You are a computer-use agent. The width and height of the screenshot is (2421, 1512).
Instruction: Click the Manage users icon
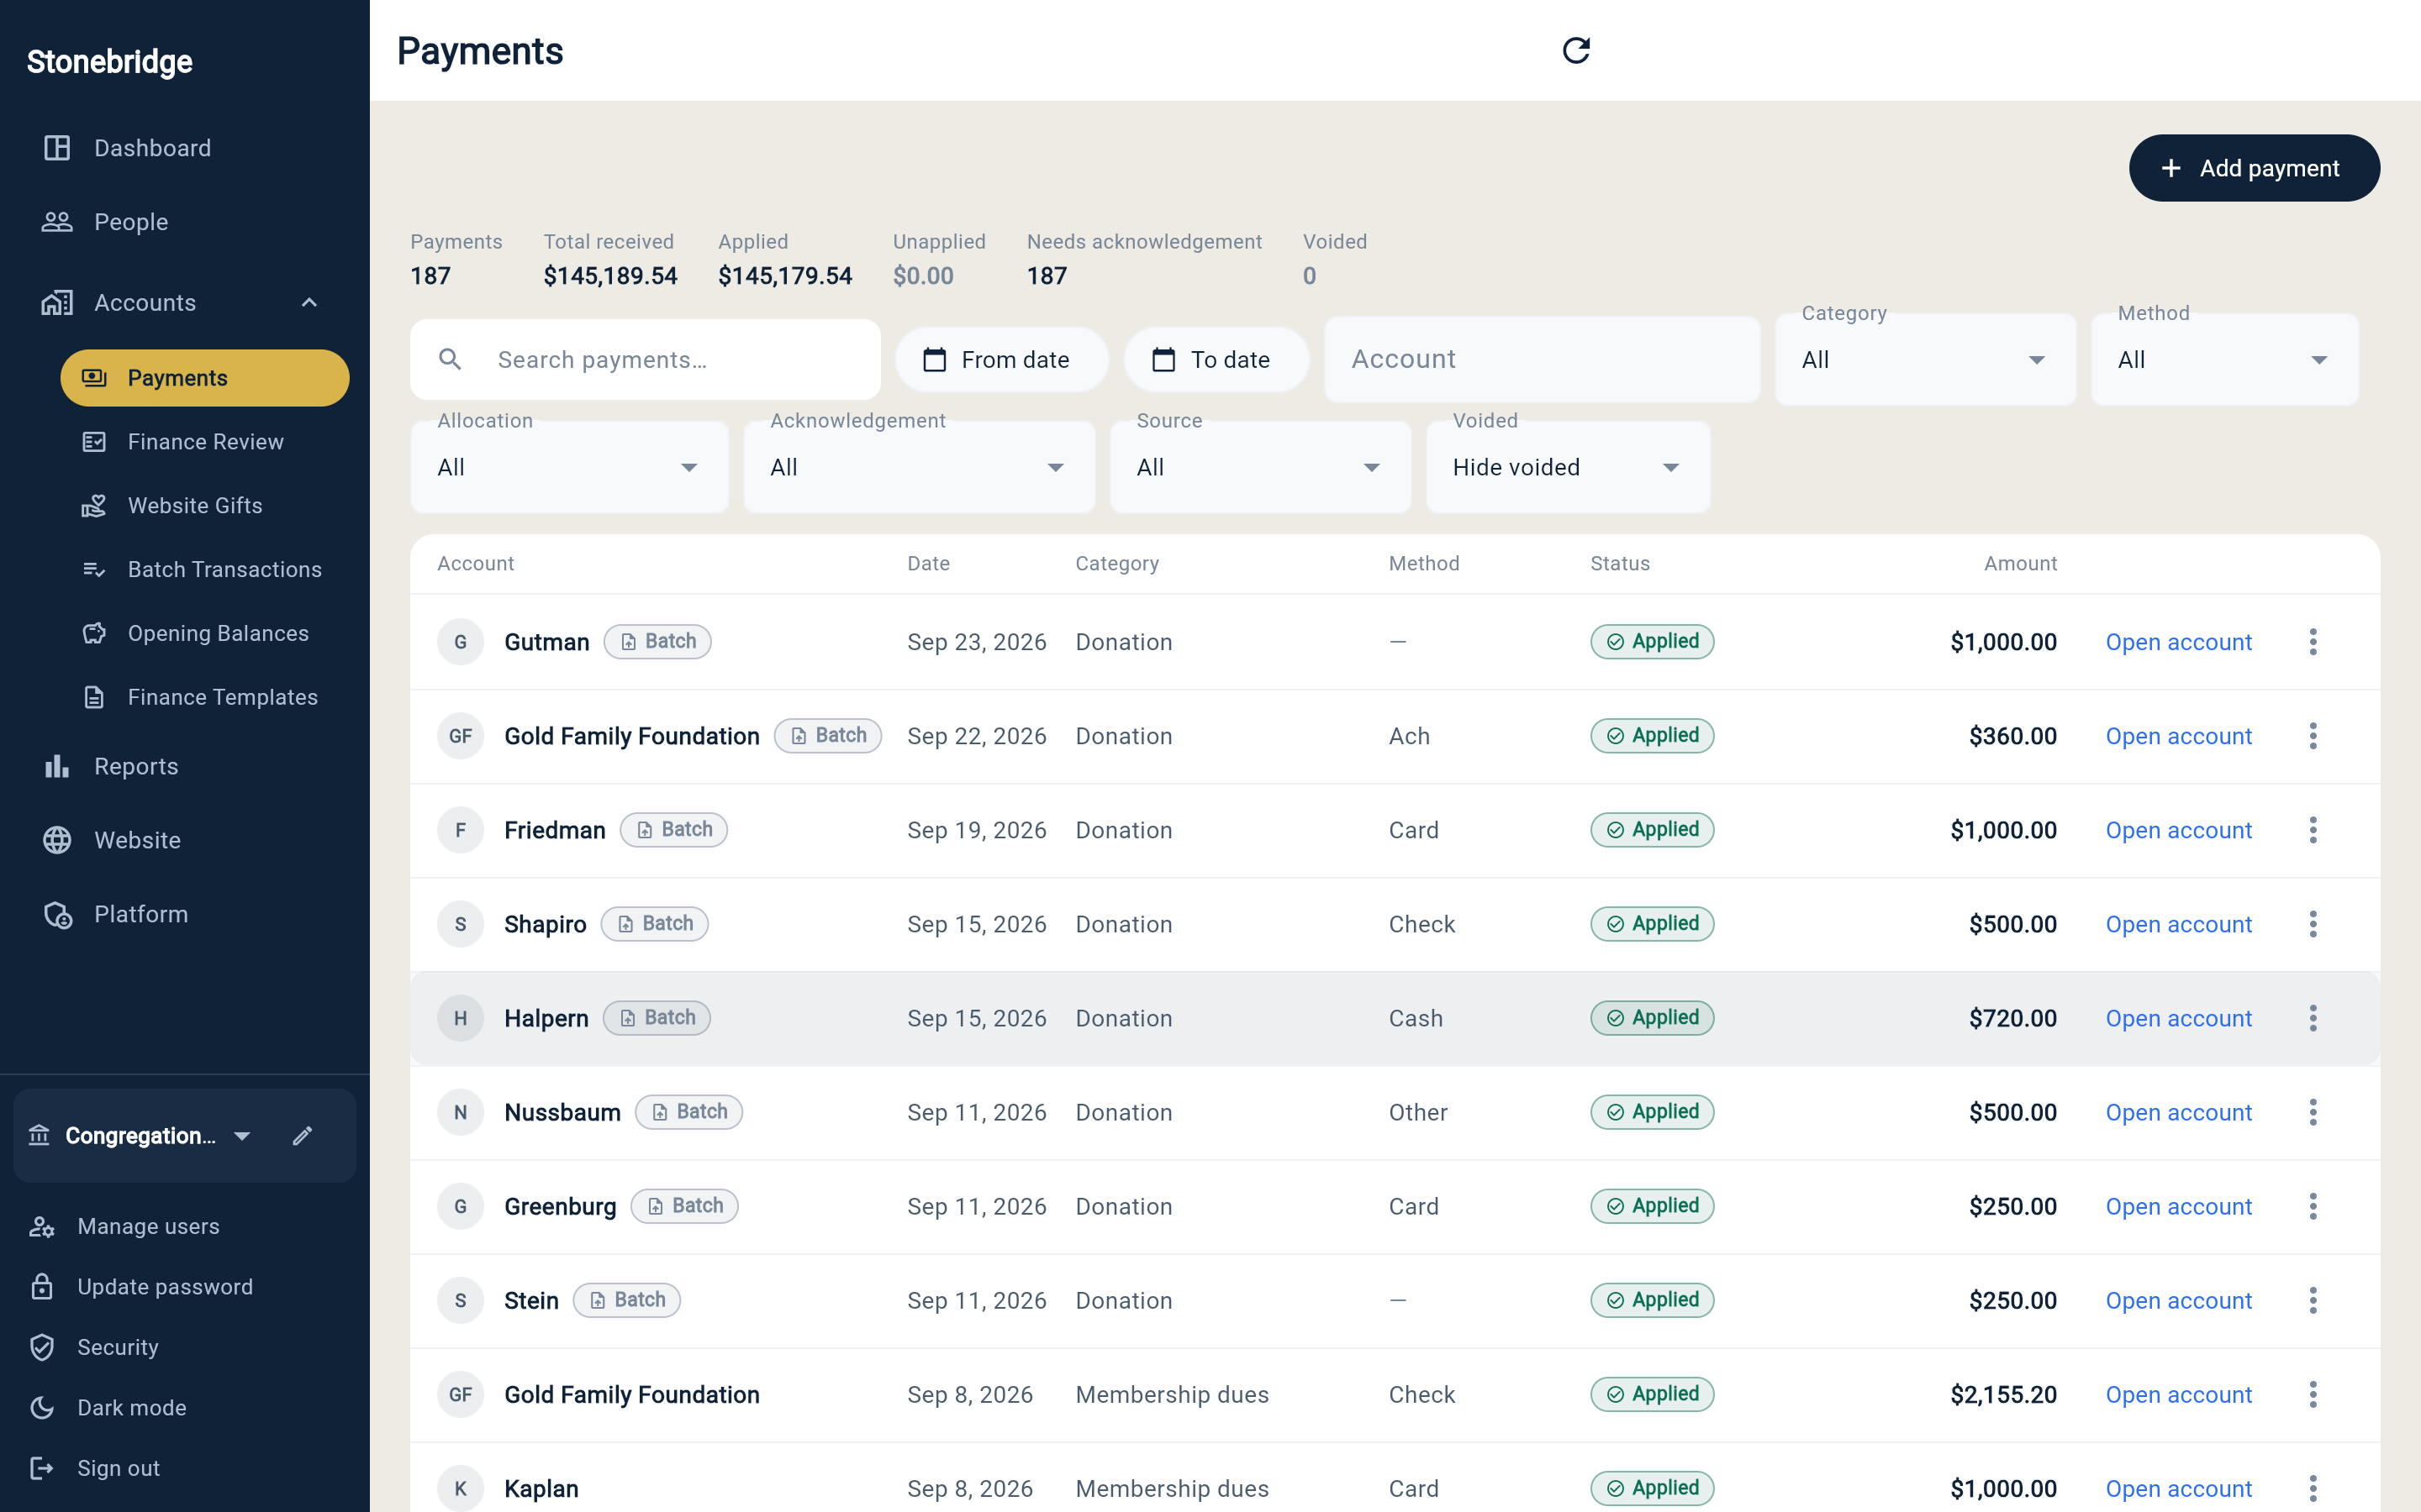42,1227
